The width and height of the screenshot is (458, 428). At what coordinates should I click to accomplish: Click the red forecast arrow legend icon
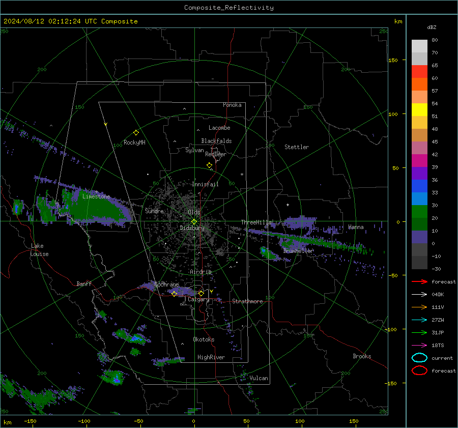tap(419, 281)
